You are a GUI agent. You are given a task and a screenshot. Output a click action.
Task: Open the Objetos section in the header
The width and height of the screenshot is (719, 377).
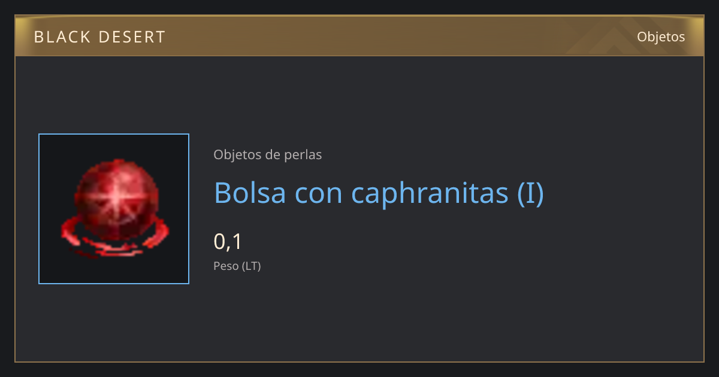coord(661,37)
